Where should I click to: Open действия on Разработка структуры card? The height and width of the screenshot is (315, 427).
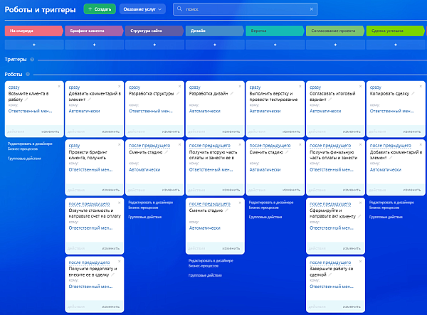136,132
